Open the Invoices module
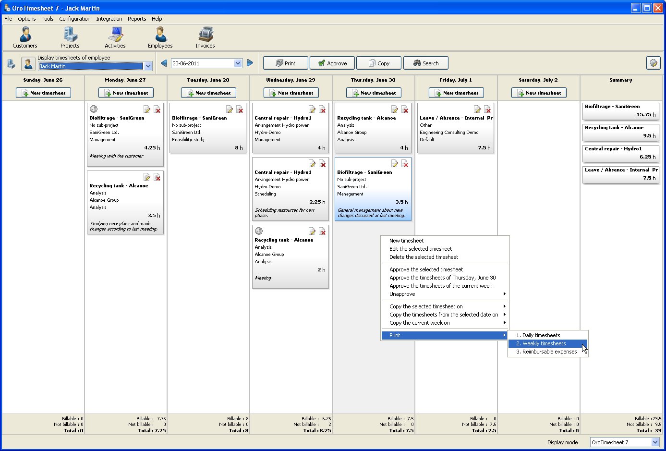 [205, 37]
